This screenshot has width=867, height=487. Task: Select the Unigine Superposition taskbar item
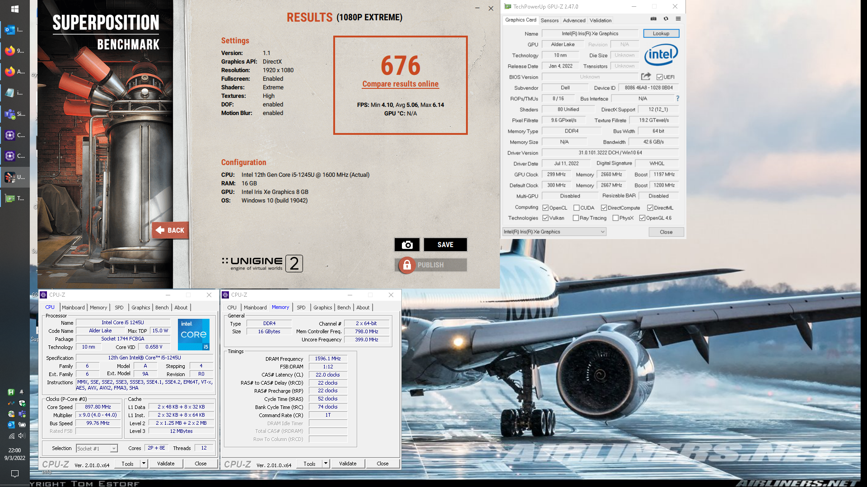tap(14, 177)
